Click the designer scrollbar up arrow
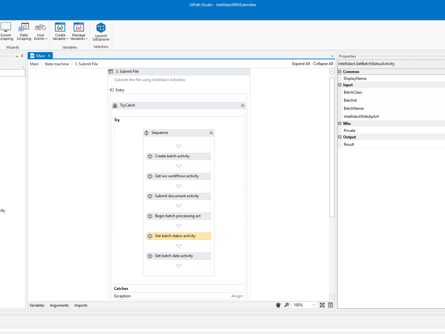The width and height of the screenshot is (445, 334). (332, 71)
